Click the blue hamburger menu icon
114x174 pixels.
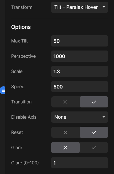coord(3,90)
